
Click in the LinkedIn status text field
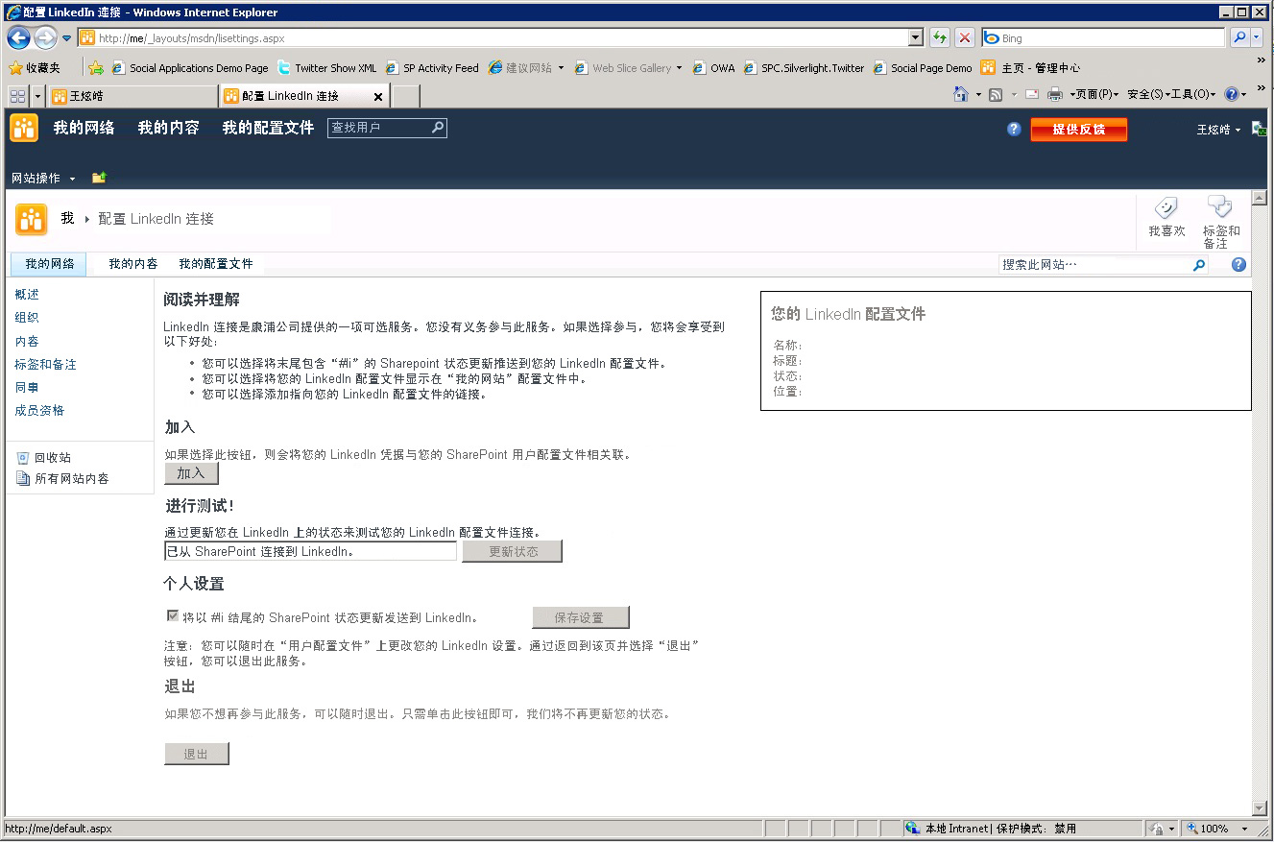point(310,551)
